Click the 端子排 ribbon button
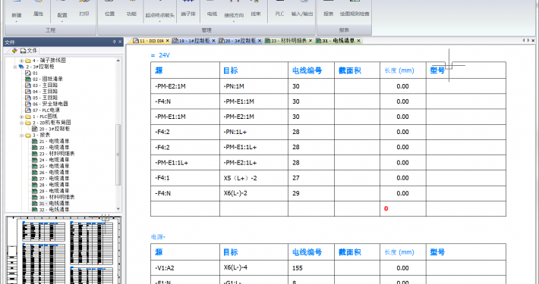 pyautogui.click(x=188, y=8)
